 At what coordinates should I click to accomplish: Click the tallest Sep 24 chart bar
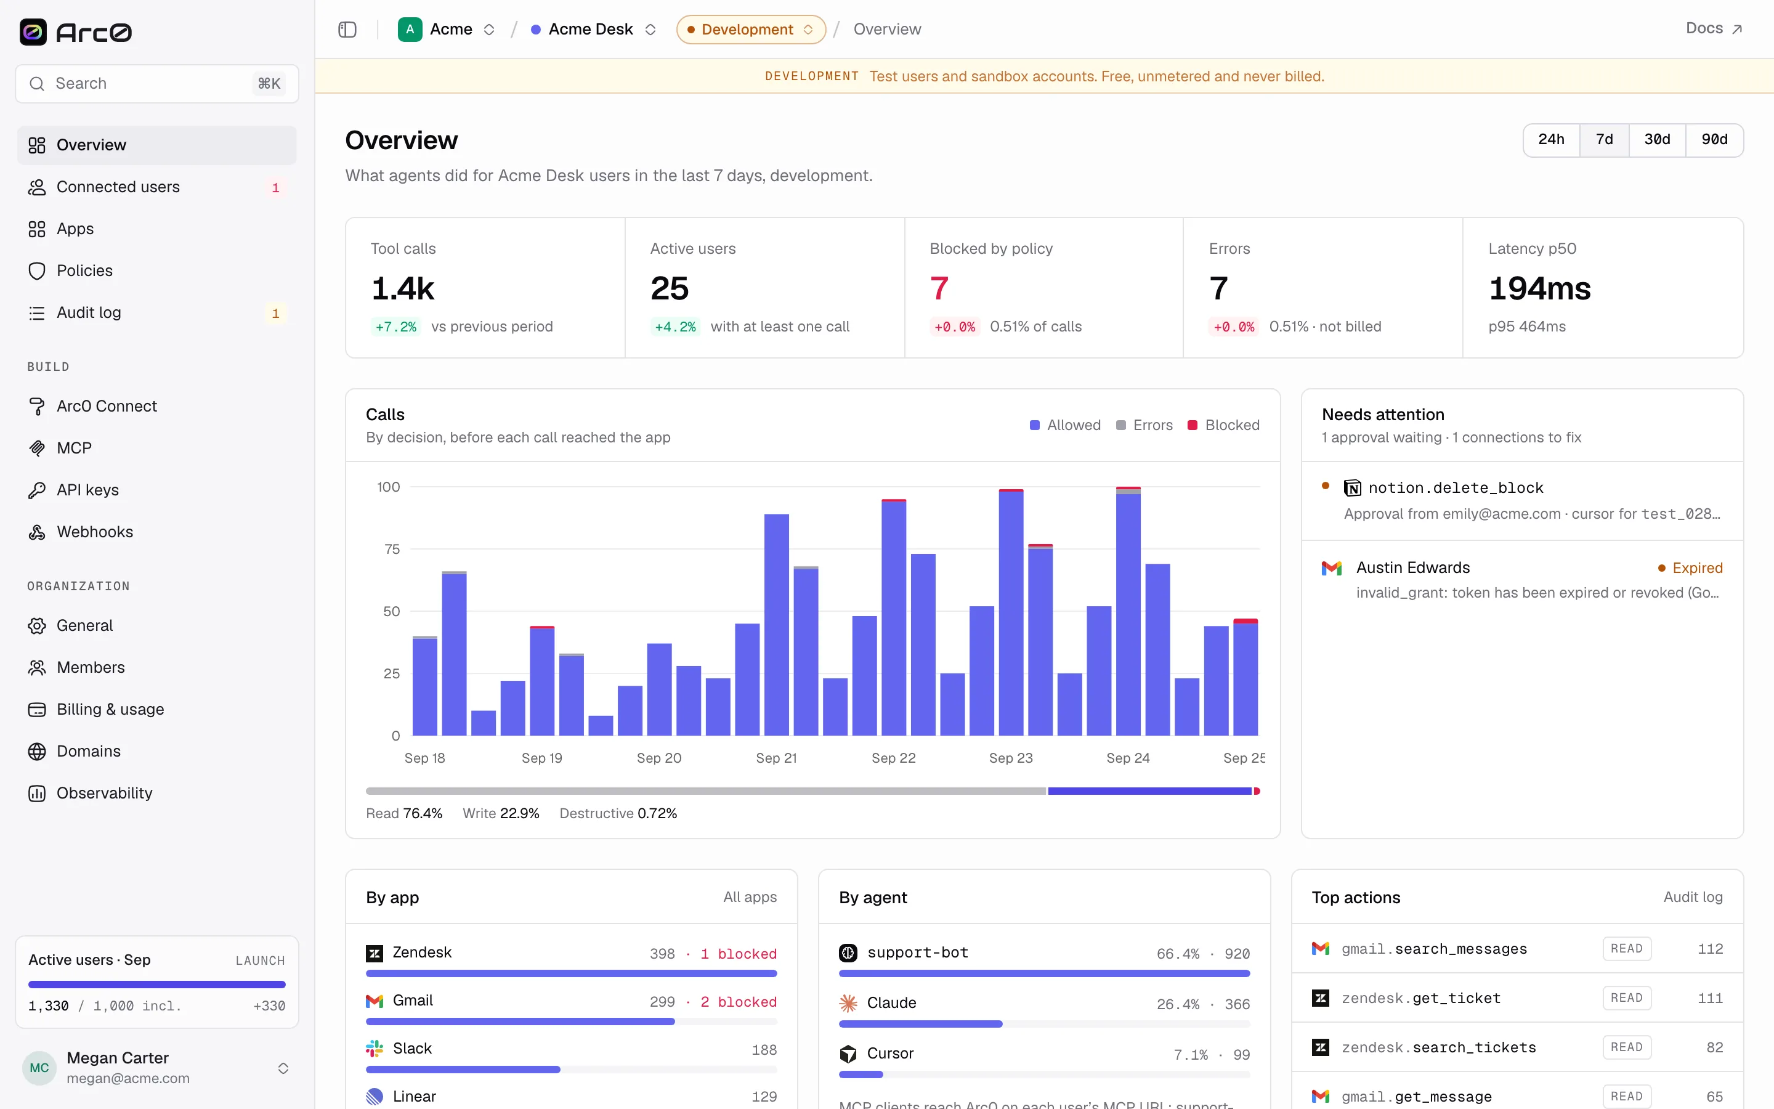tap(1128, 611)
